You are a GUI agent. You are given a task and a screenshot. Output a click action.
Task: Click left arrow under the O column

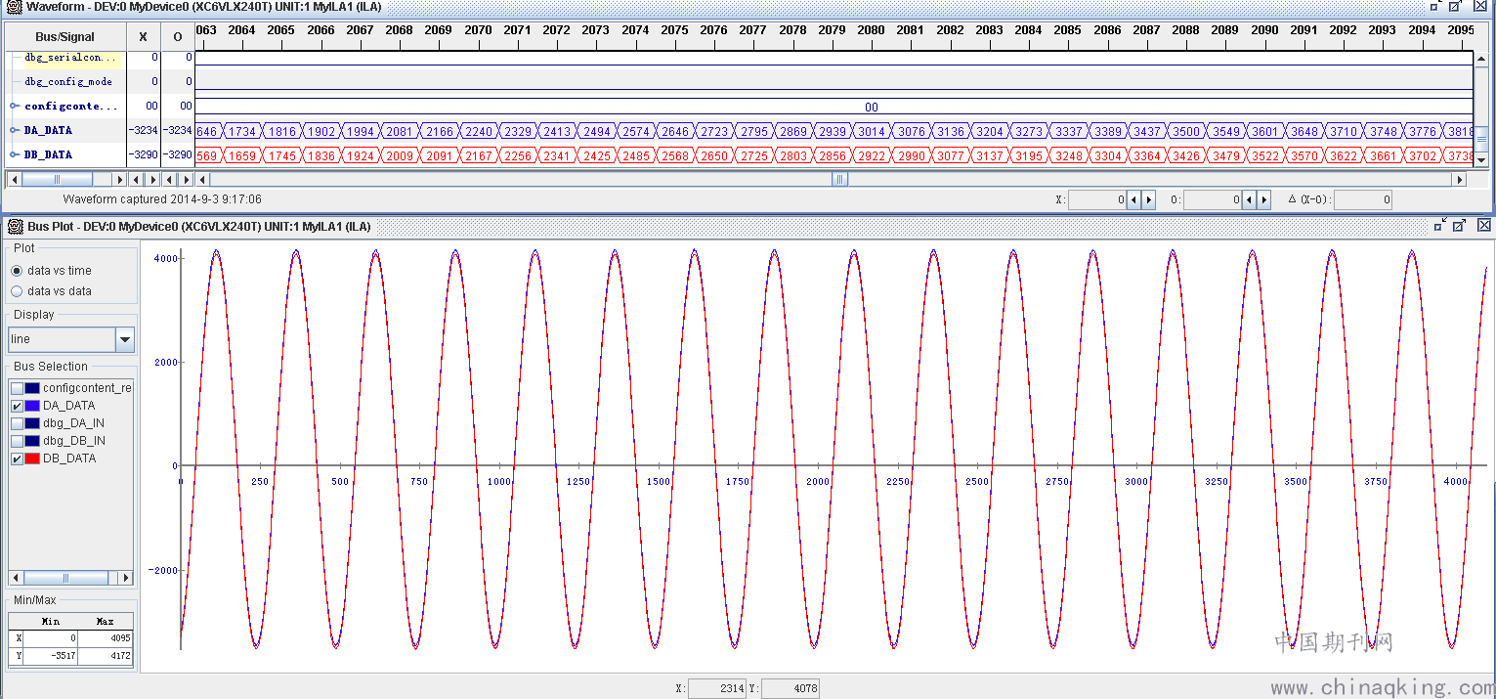[x=170, y=180]
